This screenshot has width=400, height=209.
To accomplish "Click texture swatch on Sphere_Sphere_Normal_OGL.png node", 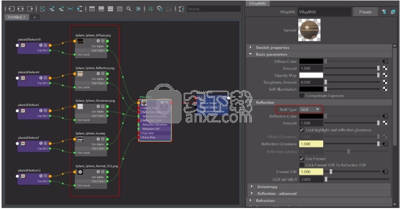I will pyautogui.click(x=80, y=172).
